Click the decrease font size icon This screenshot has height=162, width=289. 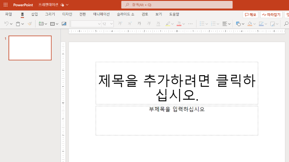click(x=129, y=23)
